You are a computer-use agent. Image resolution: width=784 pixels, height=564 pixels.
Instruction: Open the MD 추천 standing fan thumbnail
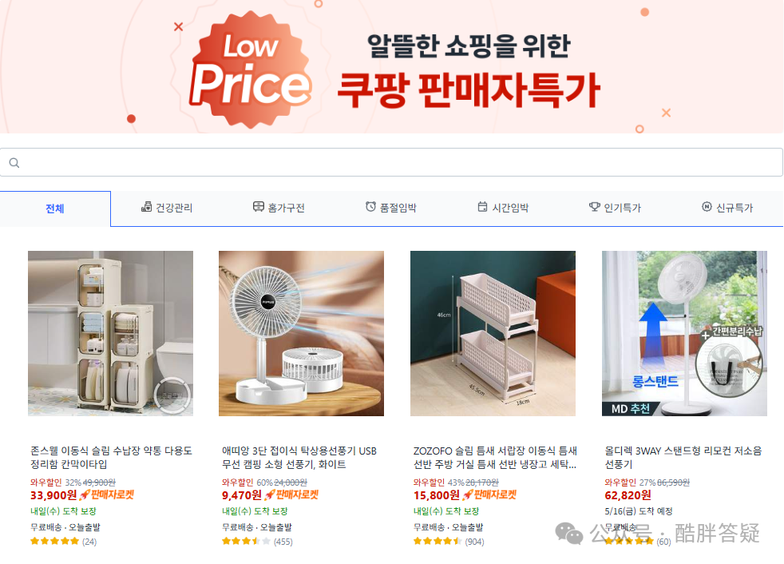pos(684,333)
